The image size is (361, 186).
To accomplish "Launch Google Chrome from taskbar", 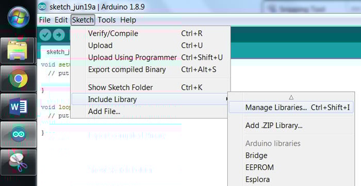I will point(19,78).
